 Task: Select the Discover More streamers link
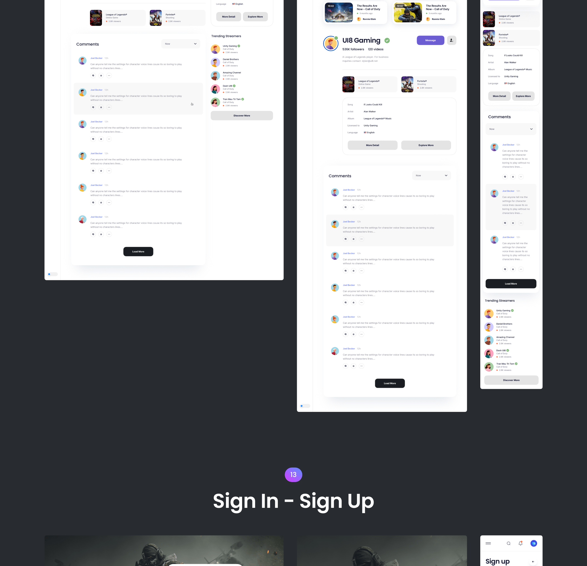(242, 115)
